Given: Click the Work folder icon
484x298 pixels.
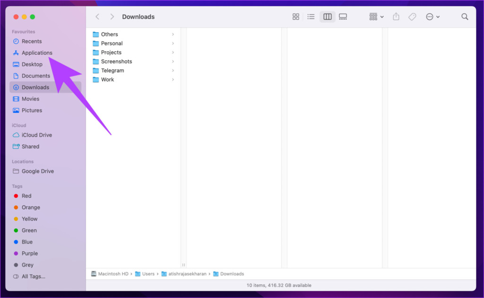Looking at the screenshot, I should [x=95, y=80].
